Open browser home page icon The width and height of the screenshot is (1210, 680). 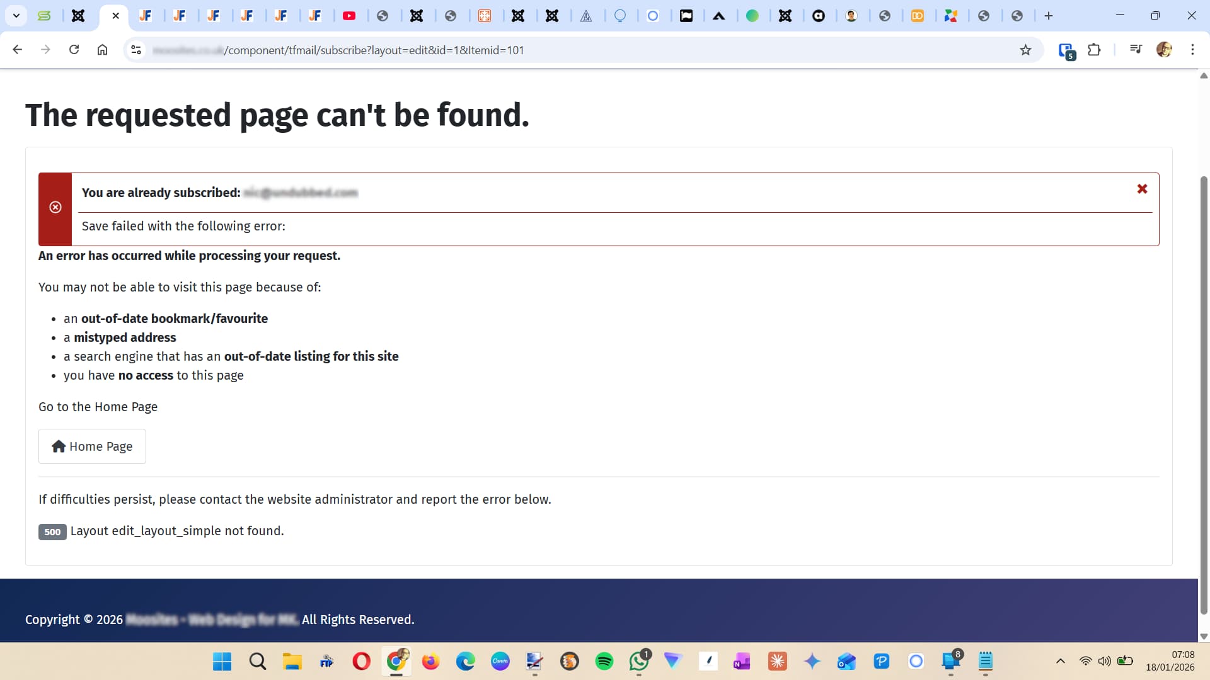102,50
